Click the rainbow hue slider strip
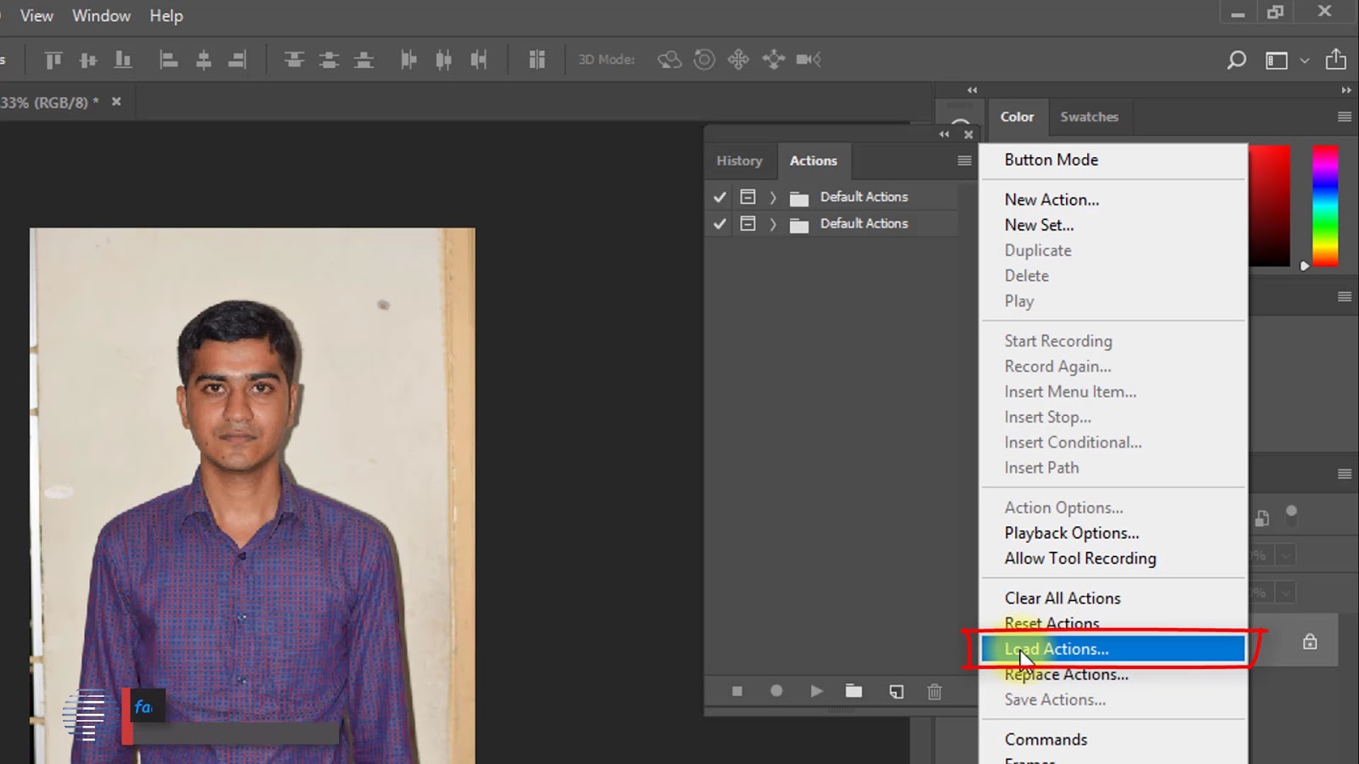The image size is (1359, 764). [1325, 205]
